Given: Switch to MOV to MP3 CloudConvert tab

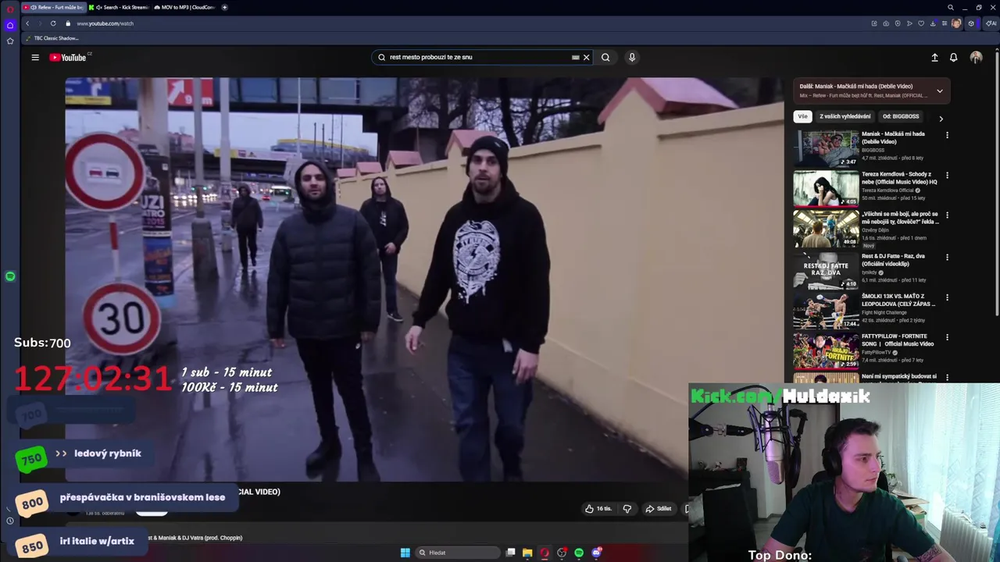Looking at the screenshot, I should (184, 7).
